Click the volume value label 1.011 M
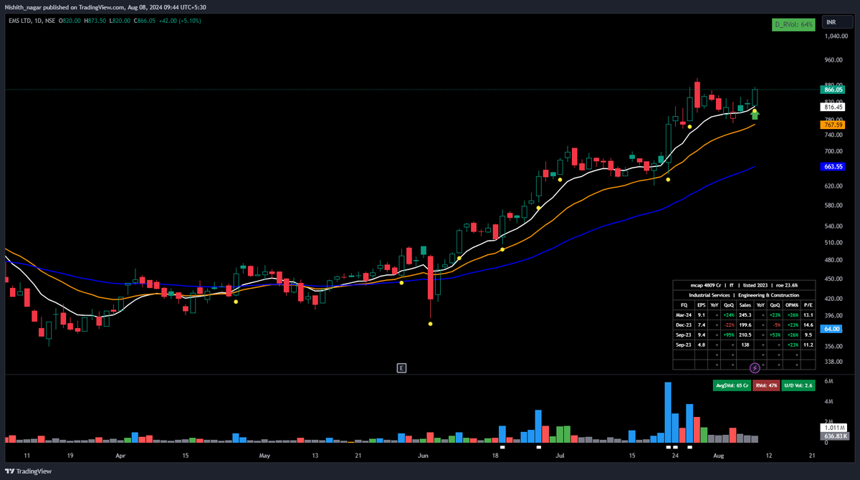860x480 pixels. (x=834, y=428)
